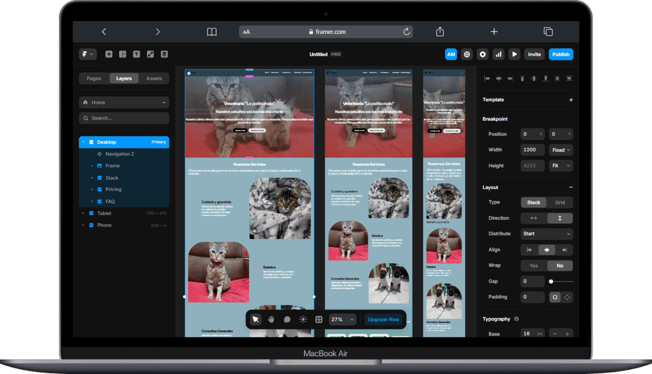
Task: Toggle light mode sun icon
Action: pos(303,319)
